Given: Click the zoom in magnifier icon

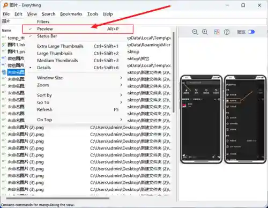Looking at the screenshot, I should [205, 32].
